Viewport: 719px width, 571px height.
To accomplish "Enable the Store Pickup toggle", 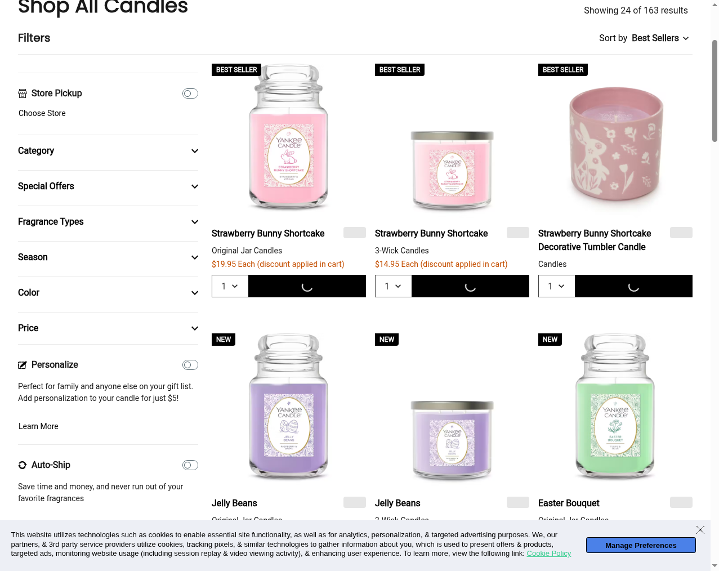I will 190,93.
